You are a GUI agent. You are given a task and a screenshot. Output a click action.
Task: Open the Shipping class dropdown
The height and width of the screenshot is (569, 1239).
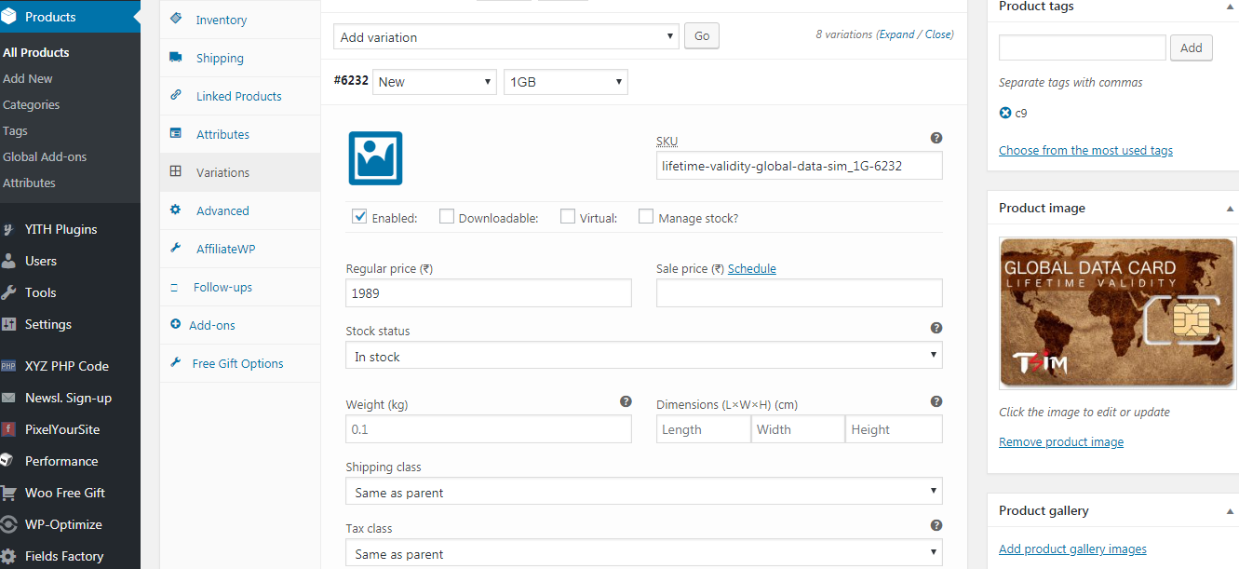(644, 492)
